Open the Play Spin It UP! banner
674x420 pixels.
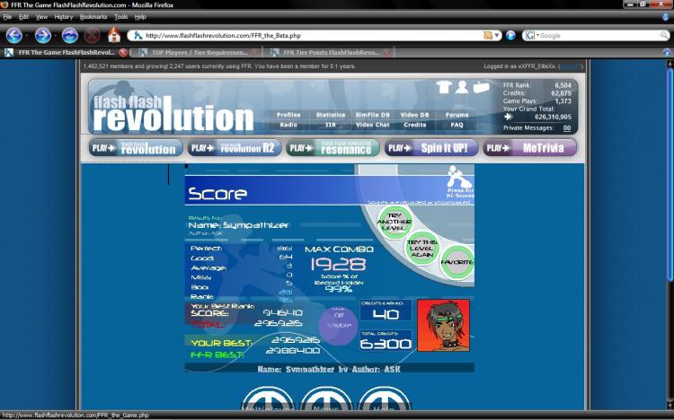click(x=431, y=148)
